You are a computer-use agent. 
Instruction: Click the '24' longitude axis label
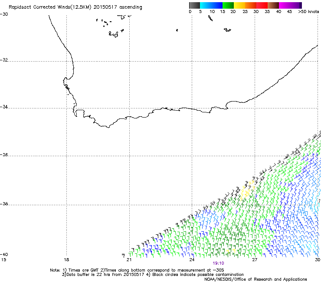pyautogui.click(x=192, y=260)
